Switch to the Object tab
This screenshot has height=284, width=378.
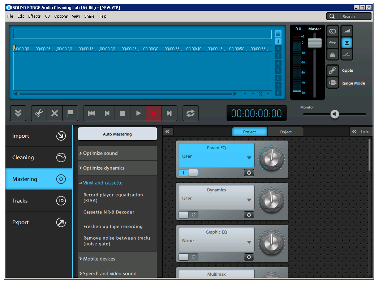point(285,132)
